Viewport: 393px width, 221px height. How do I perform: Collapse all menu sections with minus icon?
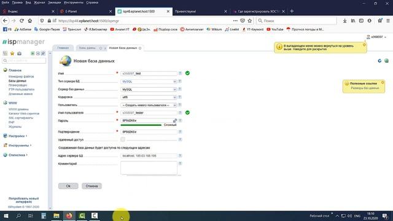pyautogui.click(x=38, y=53)
